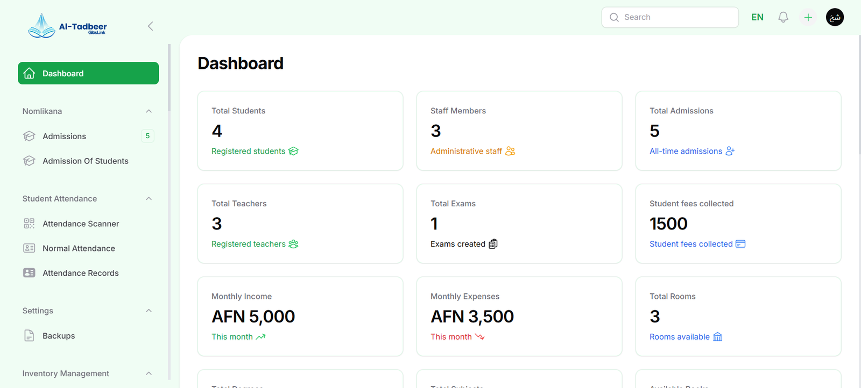Viewport: 861px width, 388px height.
Task: Click the Al-Tadbeer logo
Action: pyautogui.click(x=67, y=26)
